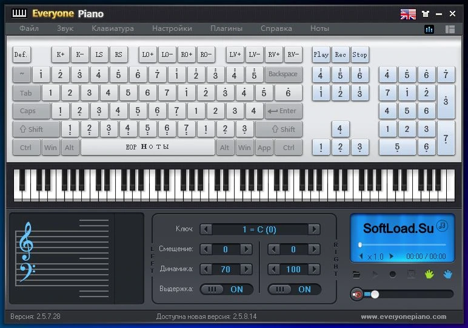Toggle left hand sustain (Выдержка) ON switch
Viewport: 468px width, 328px height.
point(227,289)
